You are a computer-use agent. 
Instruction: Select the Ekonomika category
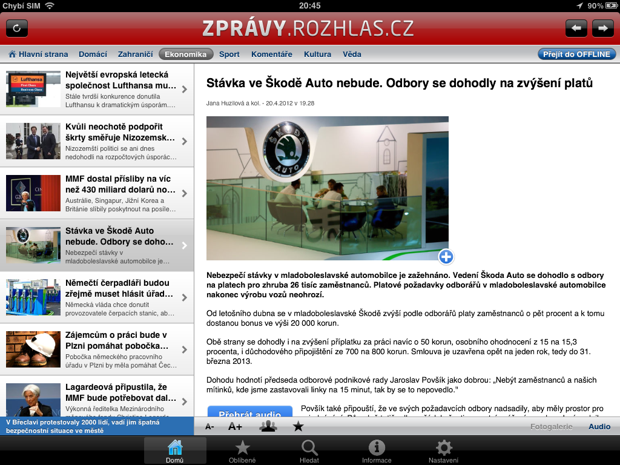pyautogui.click(x=186, y=54)
